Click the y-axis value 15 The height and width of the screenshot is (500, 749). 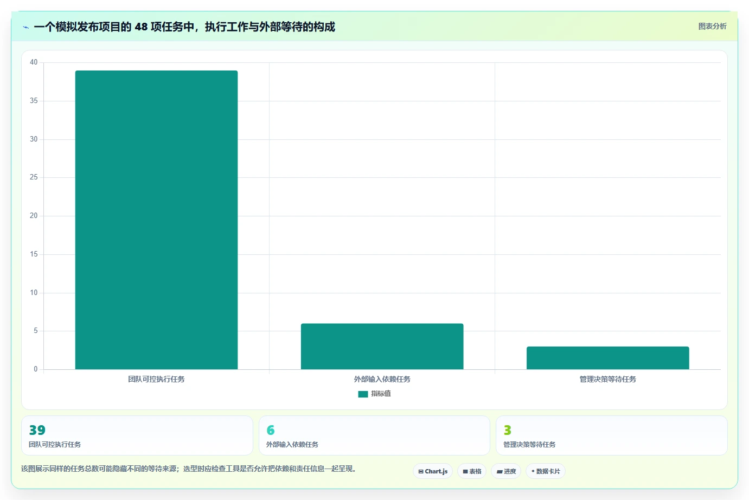point(34,254)
